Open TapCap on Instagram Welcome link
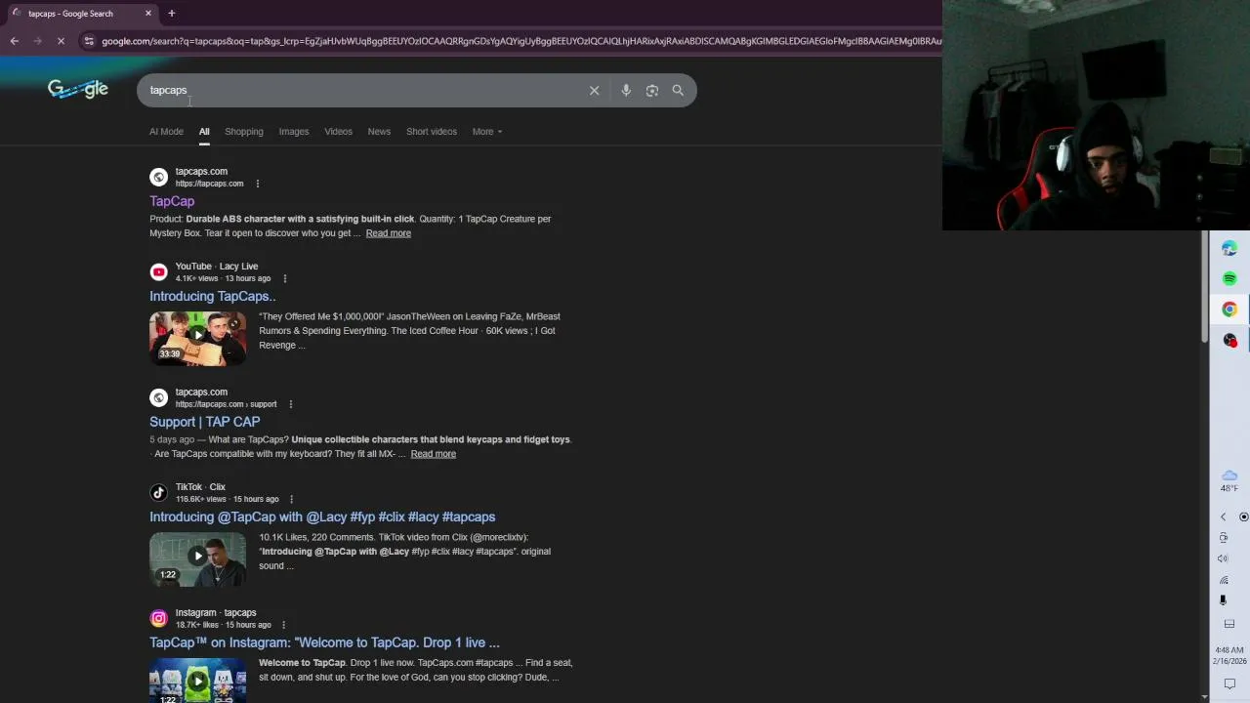 point(324,642)
